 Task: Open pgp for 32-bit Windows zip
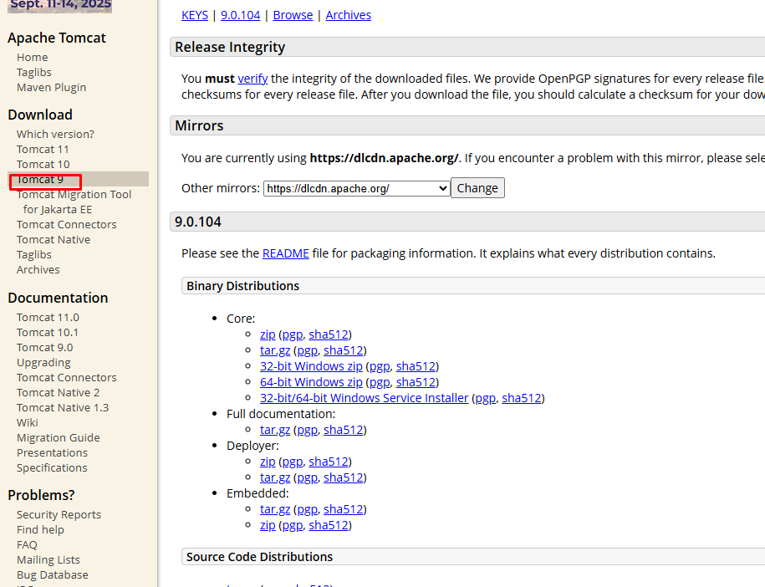380,366
